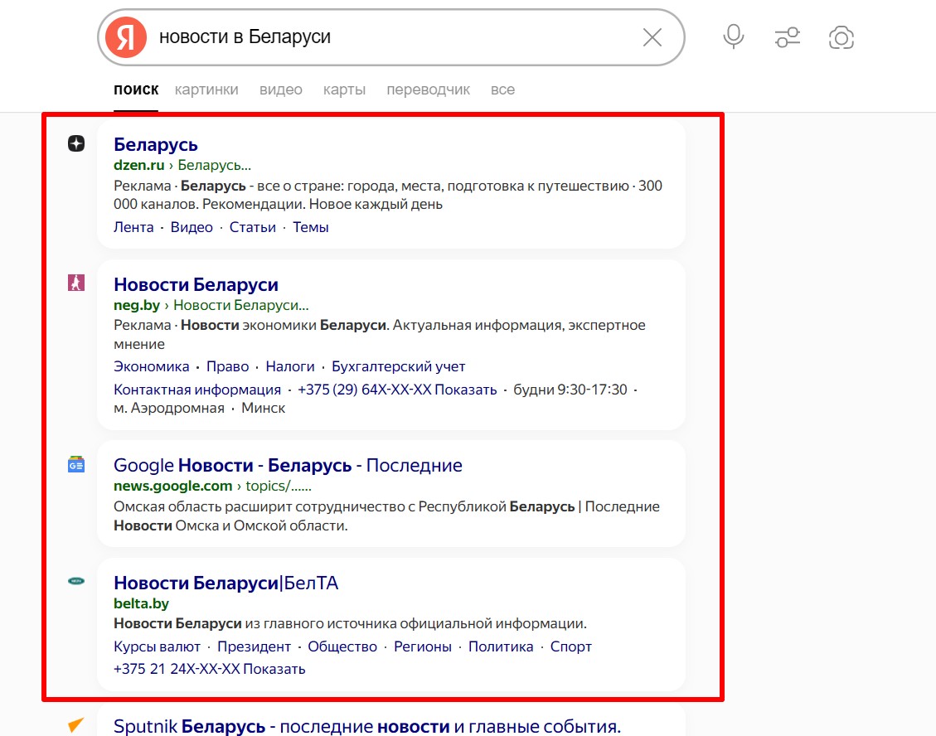Screen dimensions: 936x736
Task: Click the text 'м. Аэродромная'
Action: 169,409
